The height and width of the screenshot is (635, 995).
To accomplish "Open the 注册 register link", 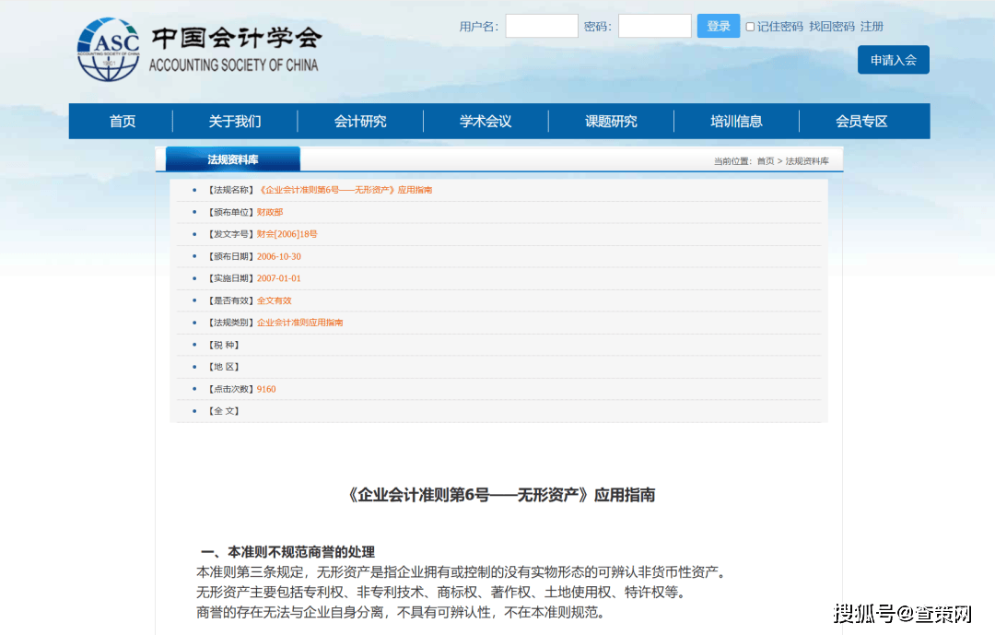I will [872, 27].
